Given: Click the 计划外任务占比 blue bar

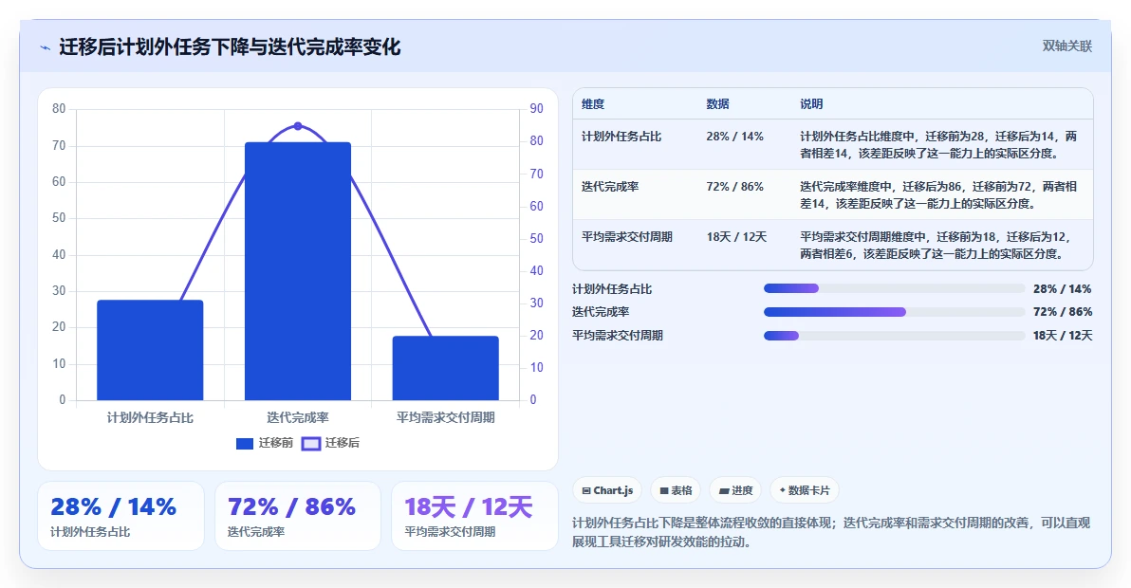Looking at the screenshot, I should 150,350.
